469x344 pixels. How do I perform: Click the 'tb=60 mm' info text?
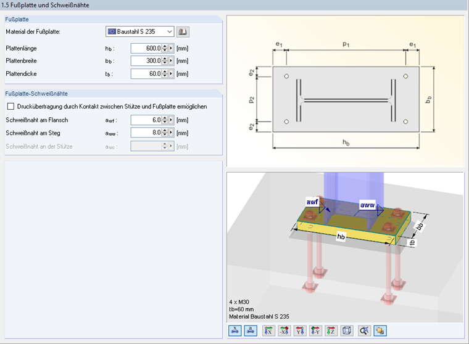[241, 309]
